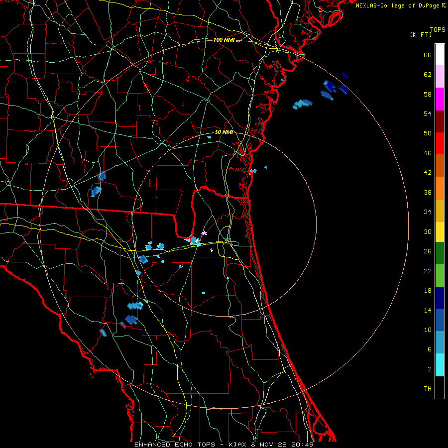Select the "8 NOV 25" date text
The image size is (448, 448).
pos(270,445)
